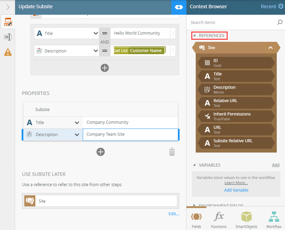
Task: Collapse the REFERENCES section
Action: [194, 35]
